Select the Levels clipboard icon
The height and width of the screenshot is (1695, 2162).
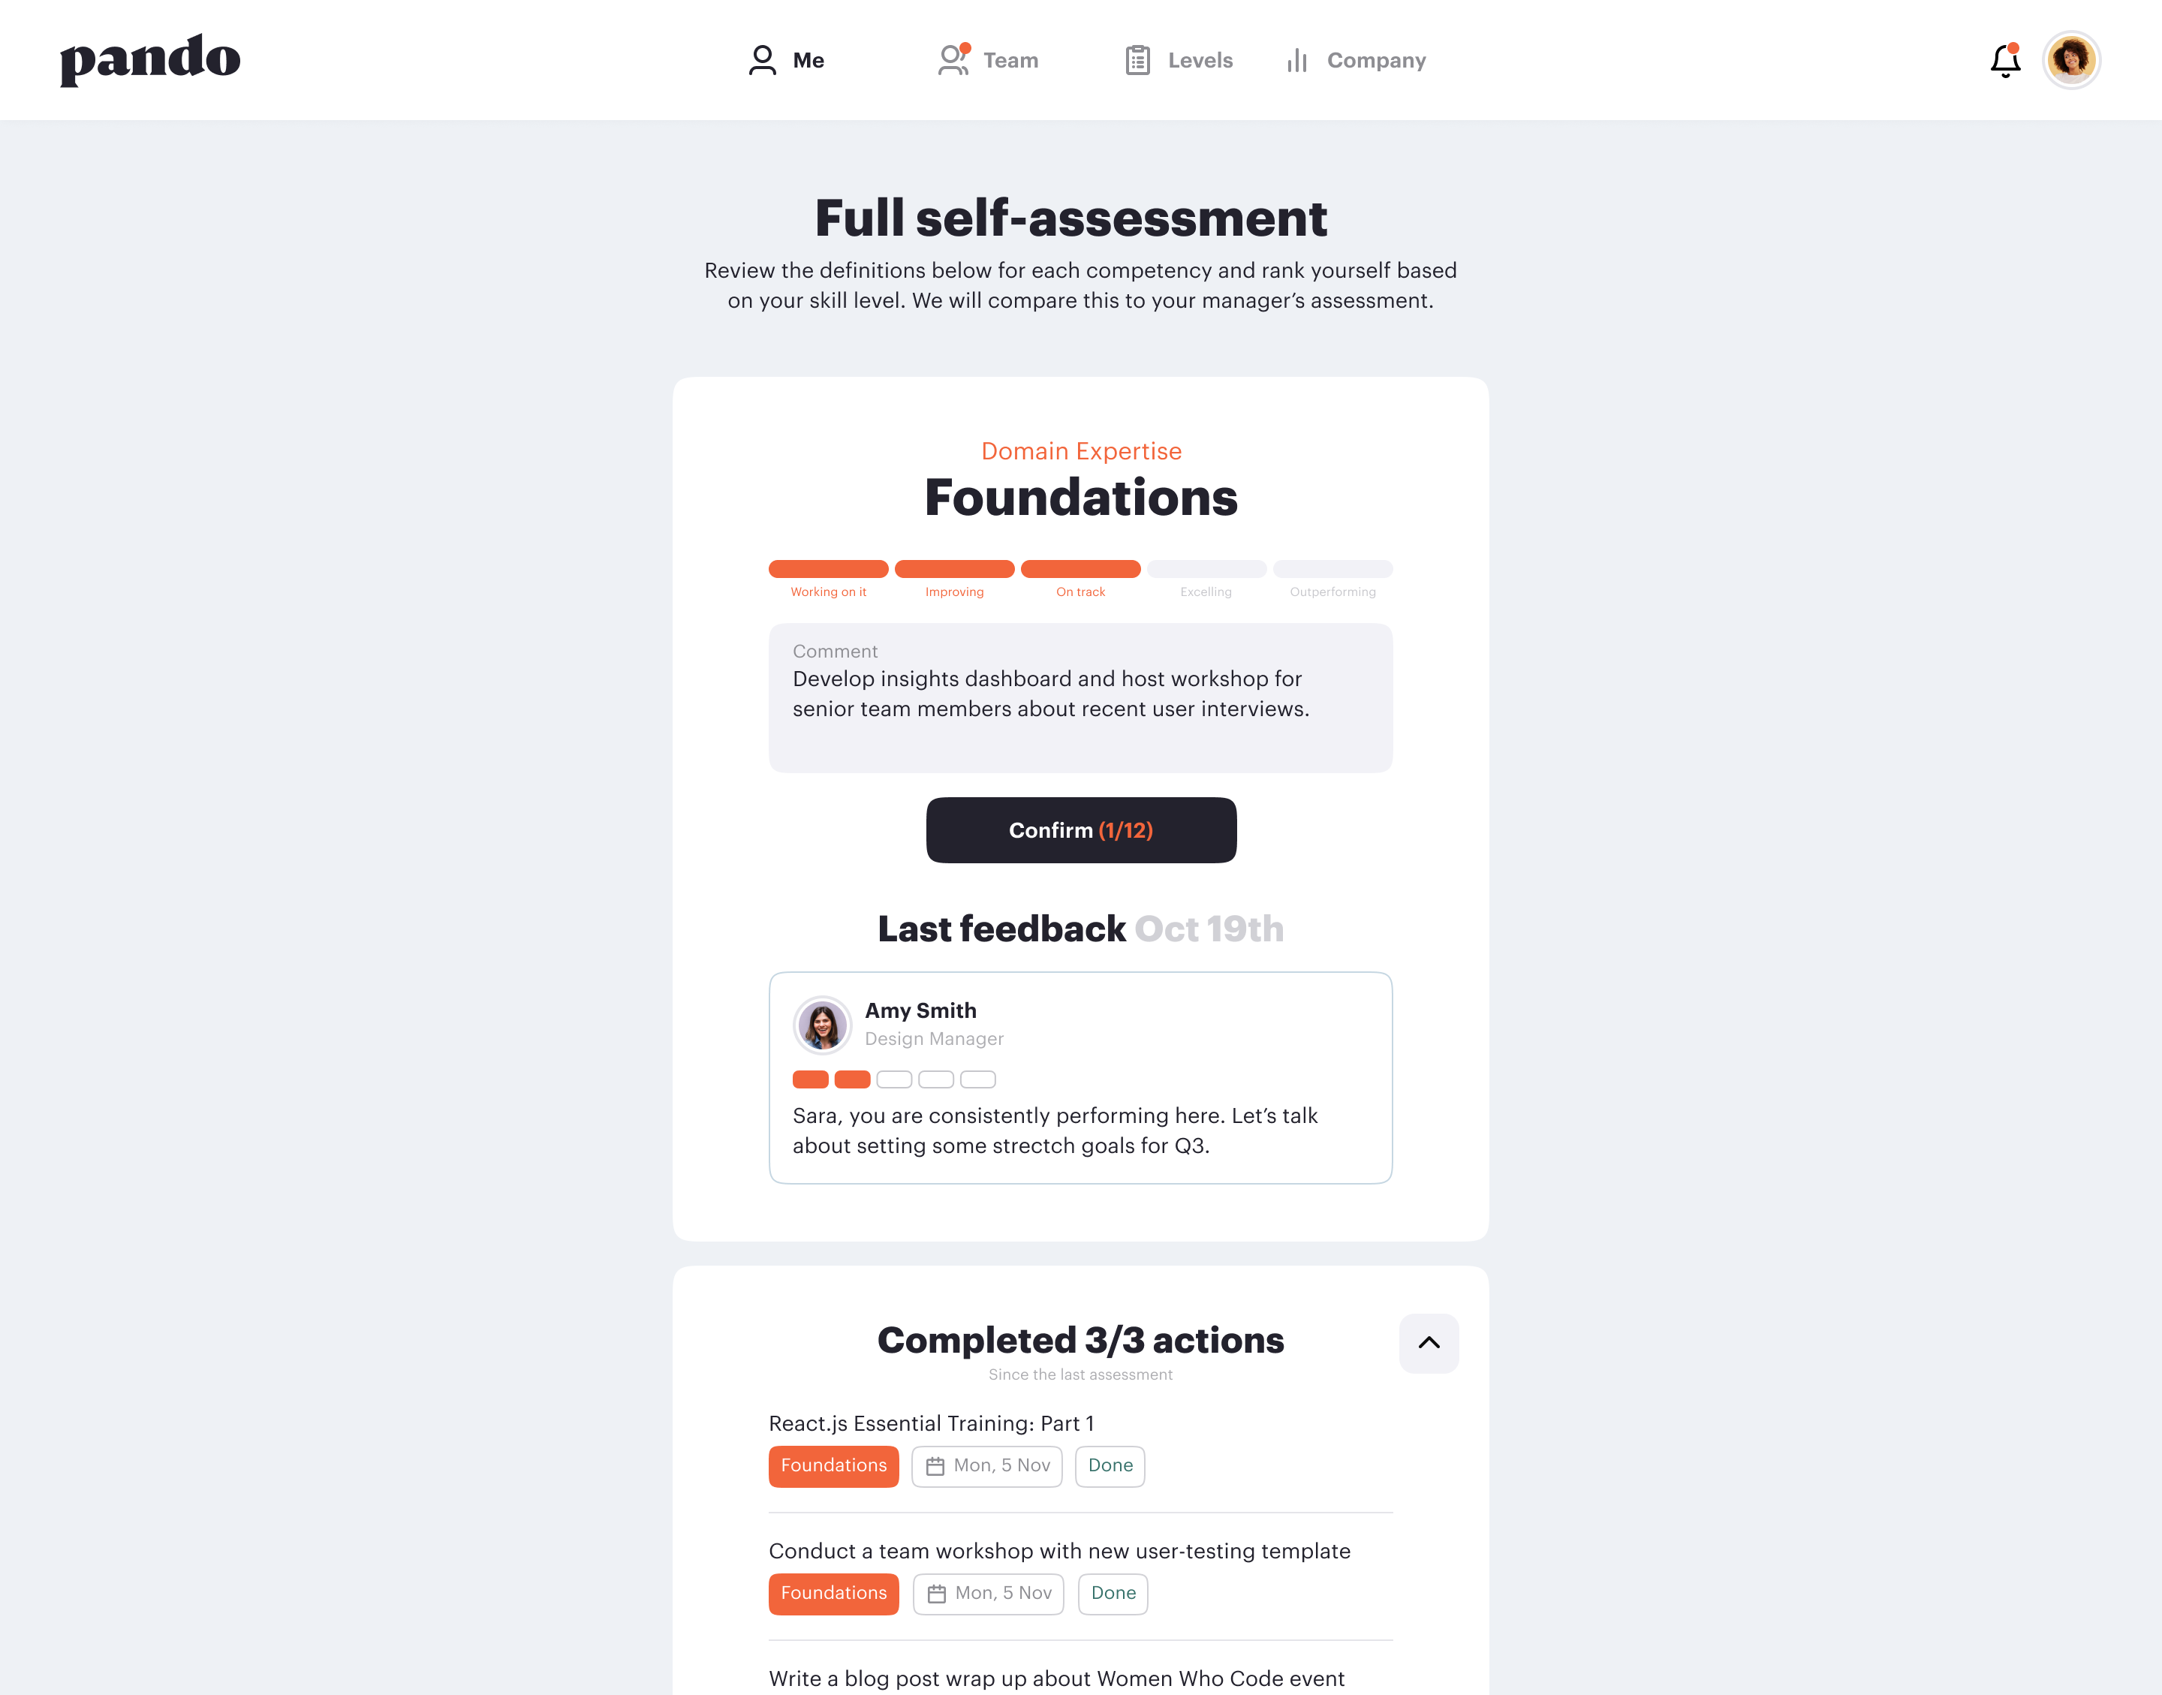point(1137,59)
